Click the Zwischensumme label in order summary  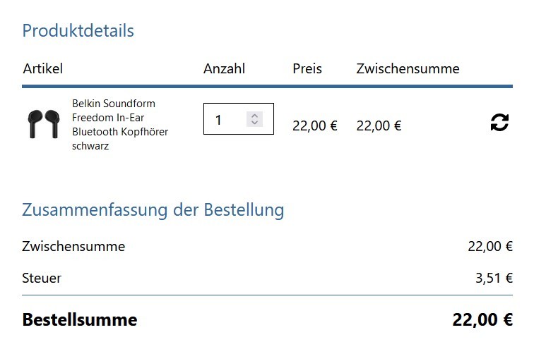[73, 247]
